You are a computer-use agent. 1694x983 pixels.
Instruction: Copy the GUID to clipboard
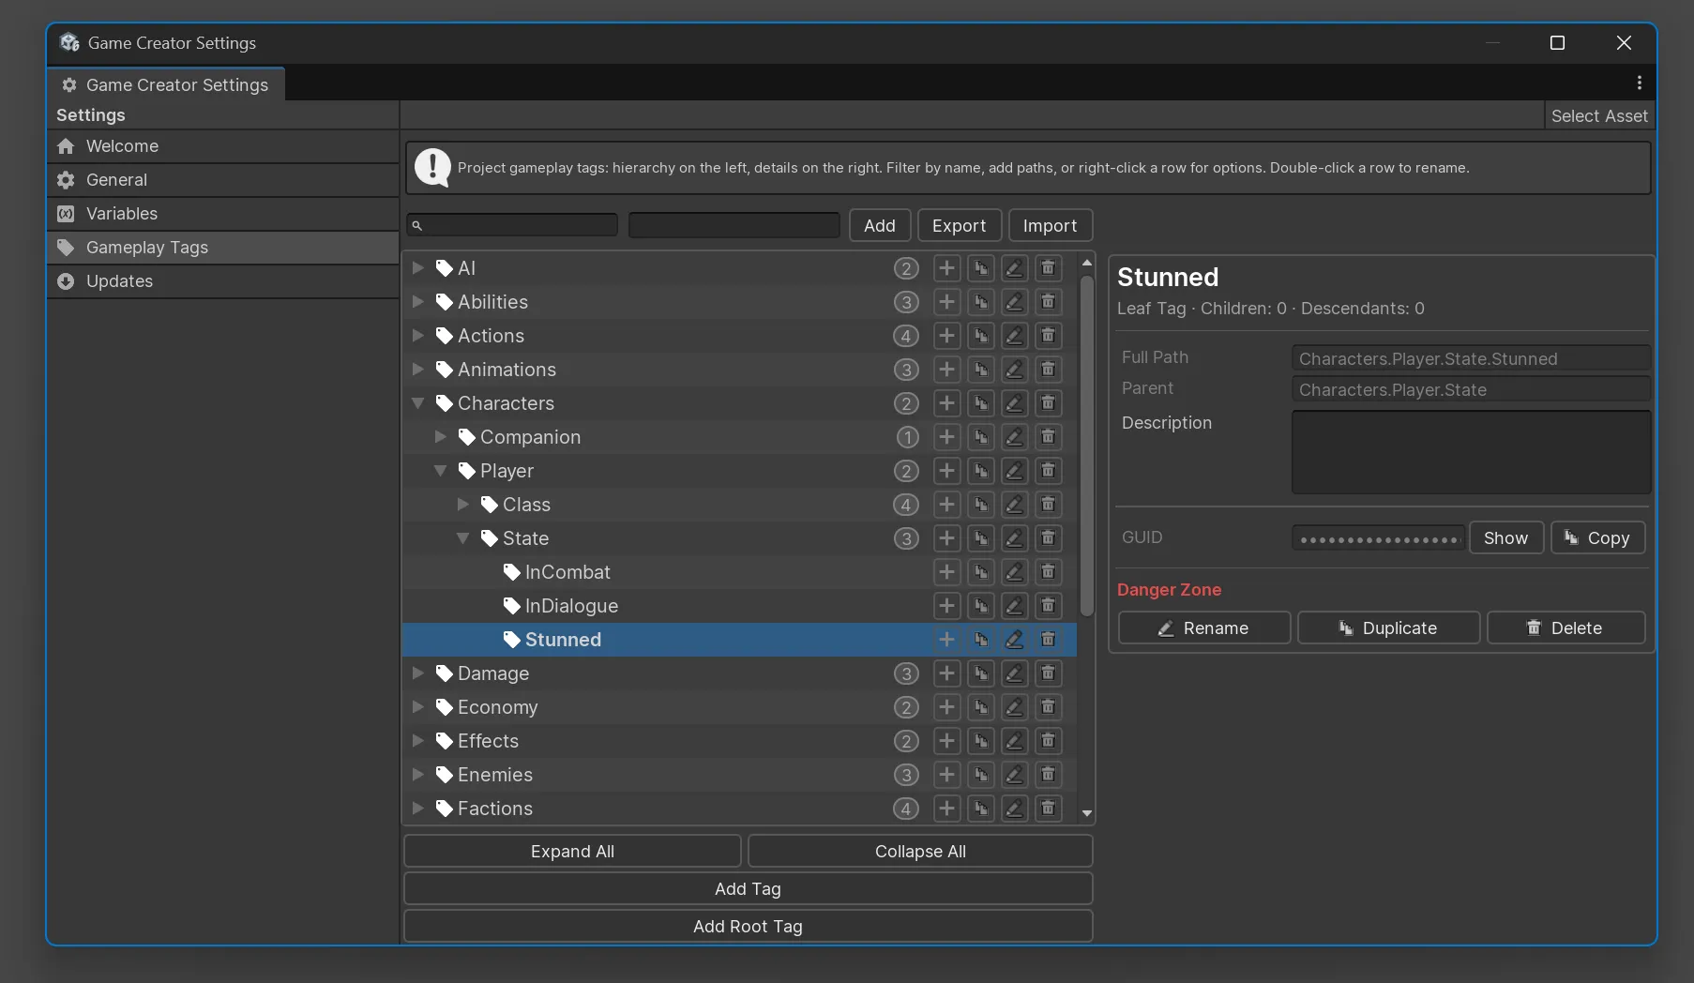pos(1597,538)
